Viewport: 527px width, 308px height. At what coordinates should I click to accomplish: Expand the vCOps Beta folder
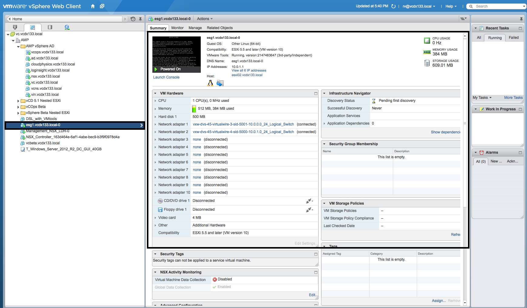[18, 107]
